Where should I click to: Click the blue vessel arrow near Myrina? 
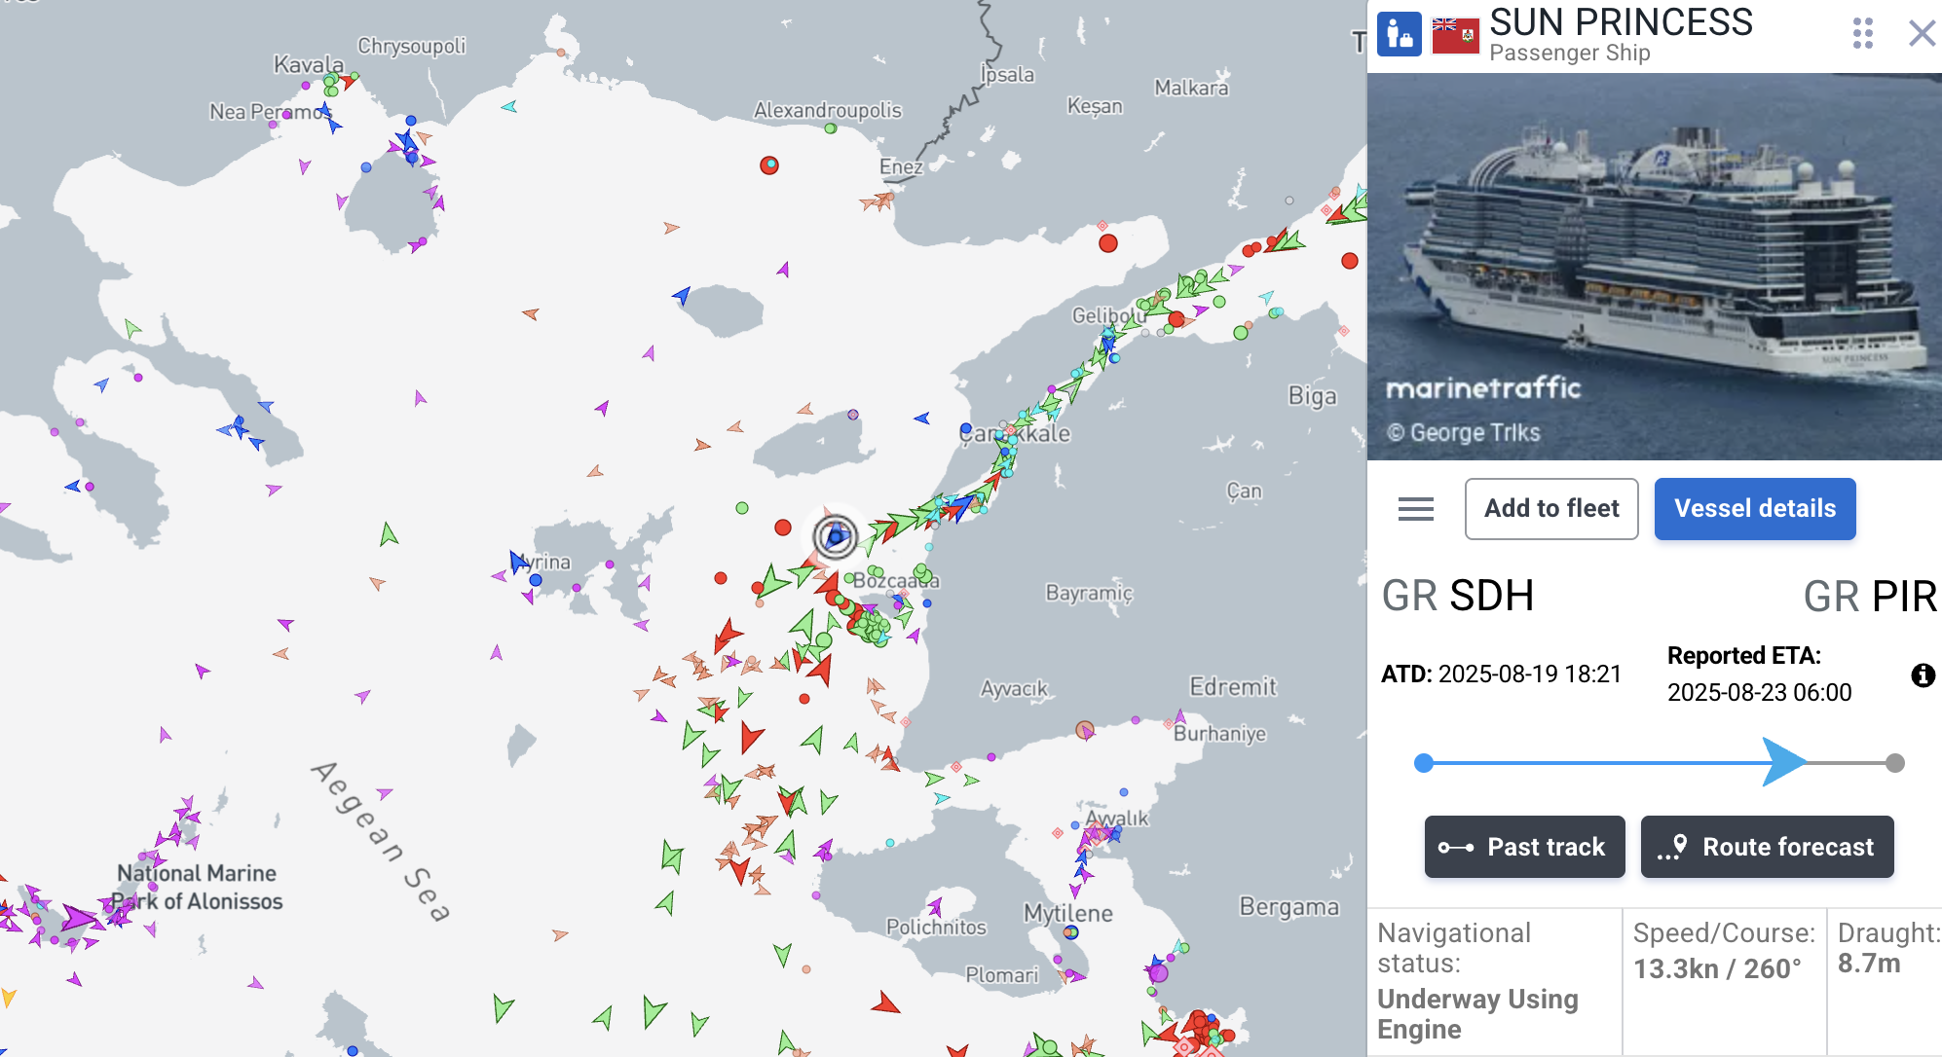pos(518,562)
